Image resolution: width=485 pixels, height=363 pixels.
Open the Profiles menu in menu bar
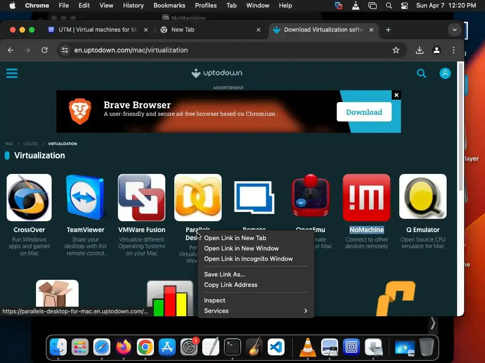(206, 5)
